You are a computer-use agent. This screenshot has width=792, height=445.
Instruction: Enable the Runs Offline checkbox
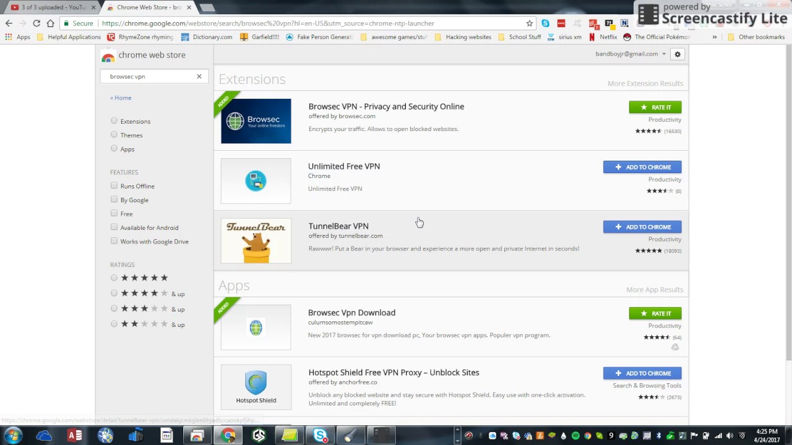[x=114, y=185]
